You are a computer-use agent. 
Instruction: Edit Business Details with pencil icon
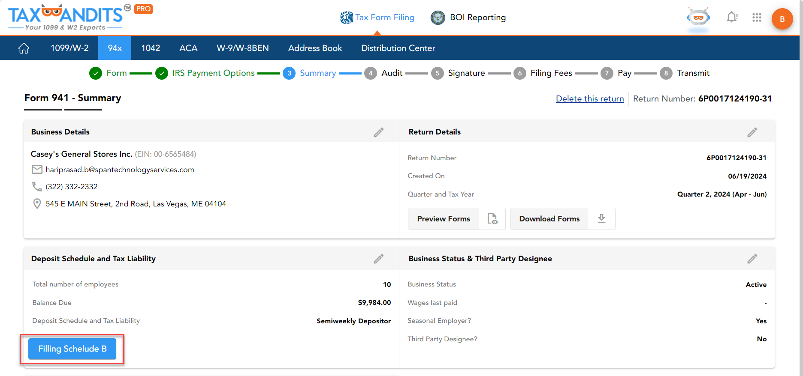coord(378,132)
